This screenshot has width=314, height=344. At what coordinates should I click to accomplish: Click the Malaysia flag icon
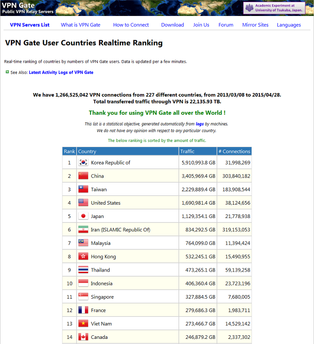tap(83, 243)
